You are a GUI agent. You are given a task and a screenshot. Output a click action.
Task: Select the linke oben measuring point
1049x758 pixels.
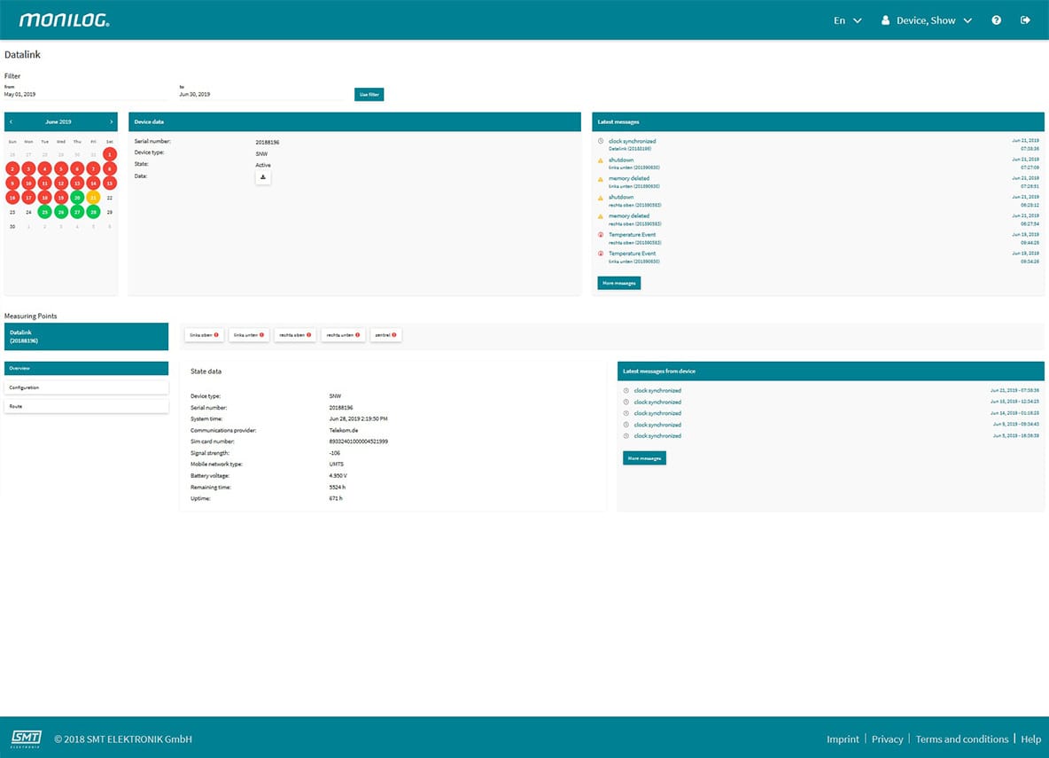click(x=204, y=335)
